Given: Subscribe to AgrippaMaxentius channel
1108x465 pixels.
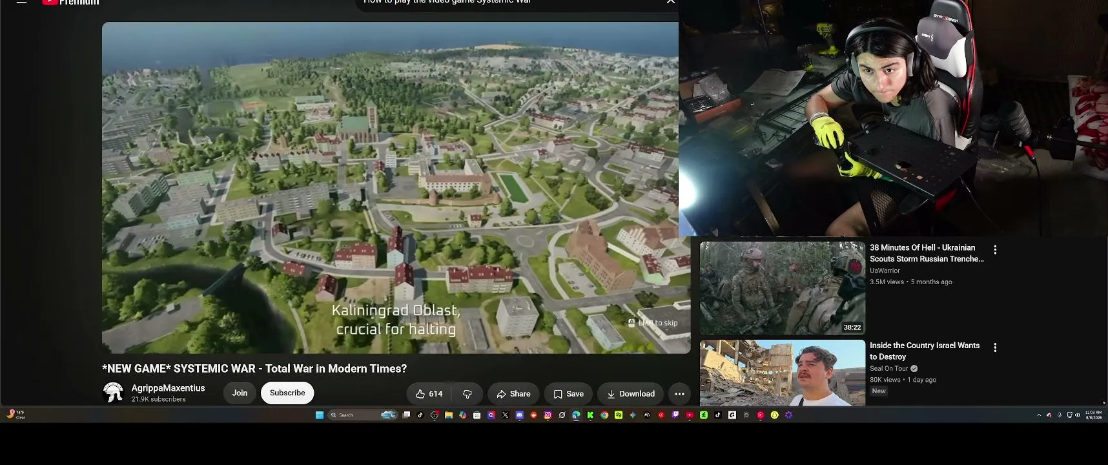Looking at the screenshot, I should [x=287, y=393].
